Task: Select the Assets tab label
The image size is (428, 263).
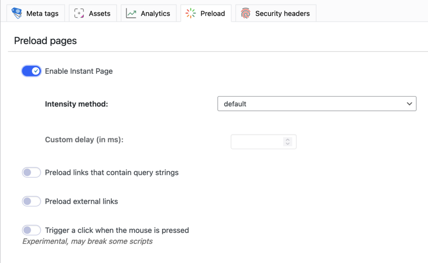Action: click(99, 13)
